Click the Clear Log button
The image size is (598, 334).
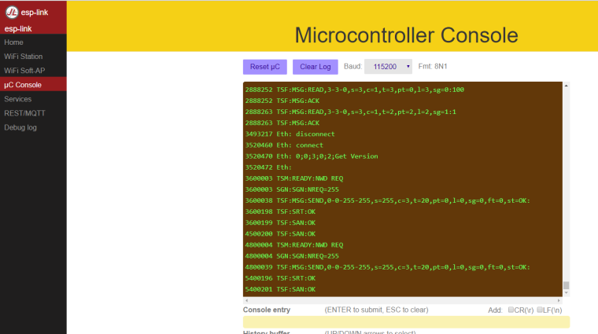pyautogui.click(x=315, y=67)
